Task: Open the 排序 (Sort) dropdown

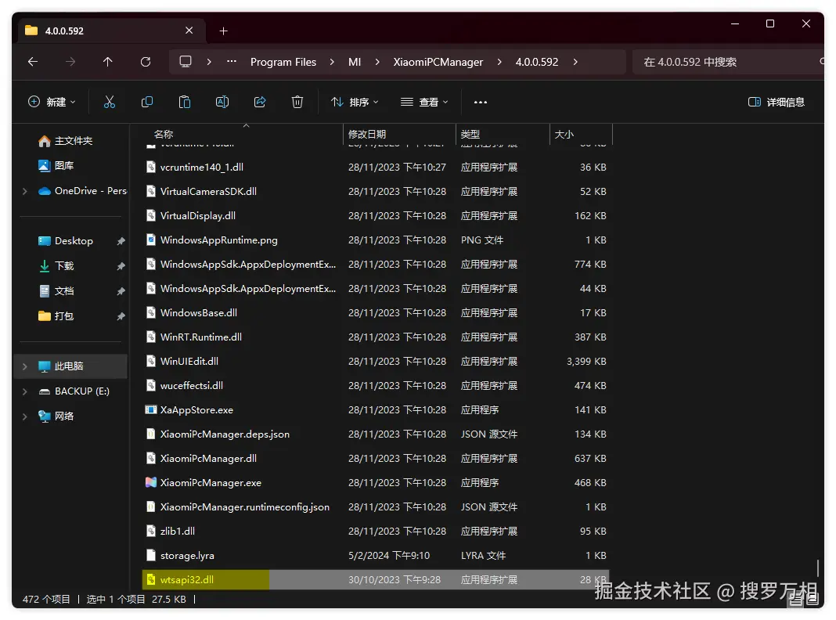Action: pyautogui.click(x=355, y=102)
